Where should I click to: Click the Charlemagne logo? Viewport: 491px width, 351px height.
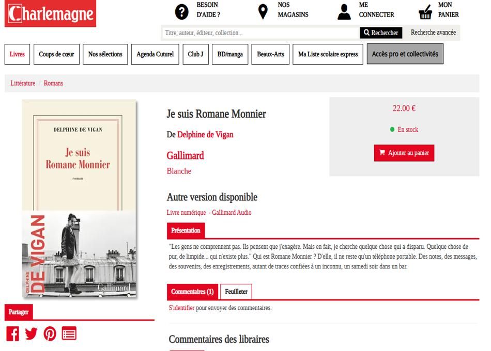pyautogui.click(x=50, y=14)
